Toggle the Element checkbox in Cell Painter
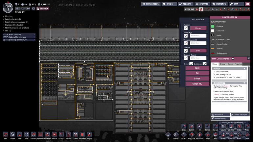 click(186, 28)
